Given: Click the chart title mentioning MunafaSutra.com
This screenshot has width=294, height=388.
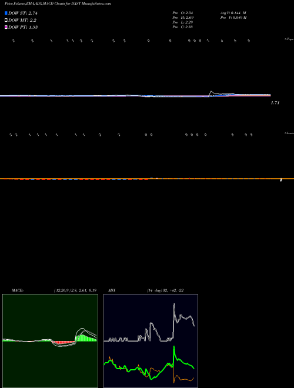Looking at the screenshot, I should [58, 4].
